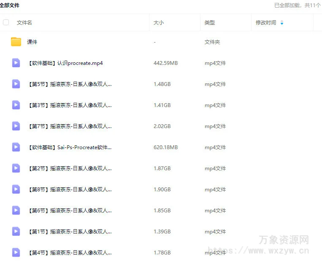Click the 1.39GB size of 【第1节】 row

pyautogui.click(x=162, y=232)
